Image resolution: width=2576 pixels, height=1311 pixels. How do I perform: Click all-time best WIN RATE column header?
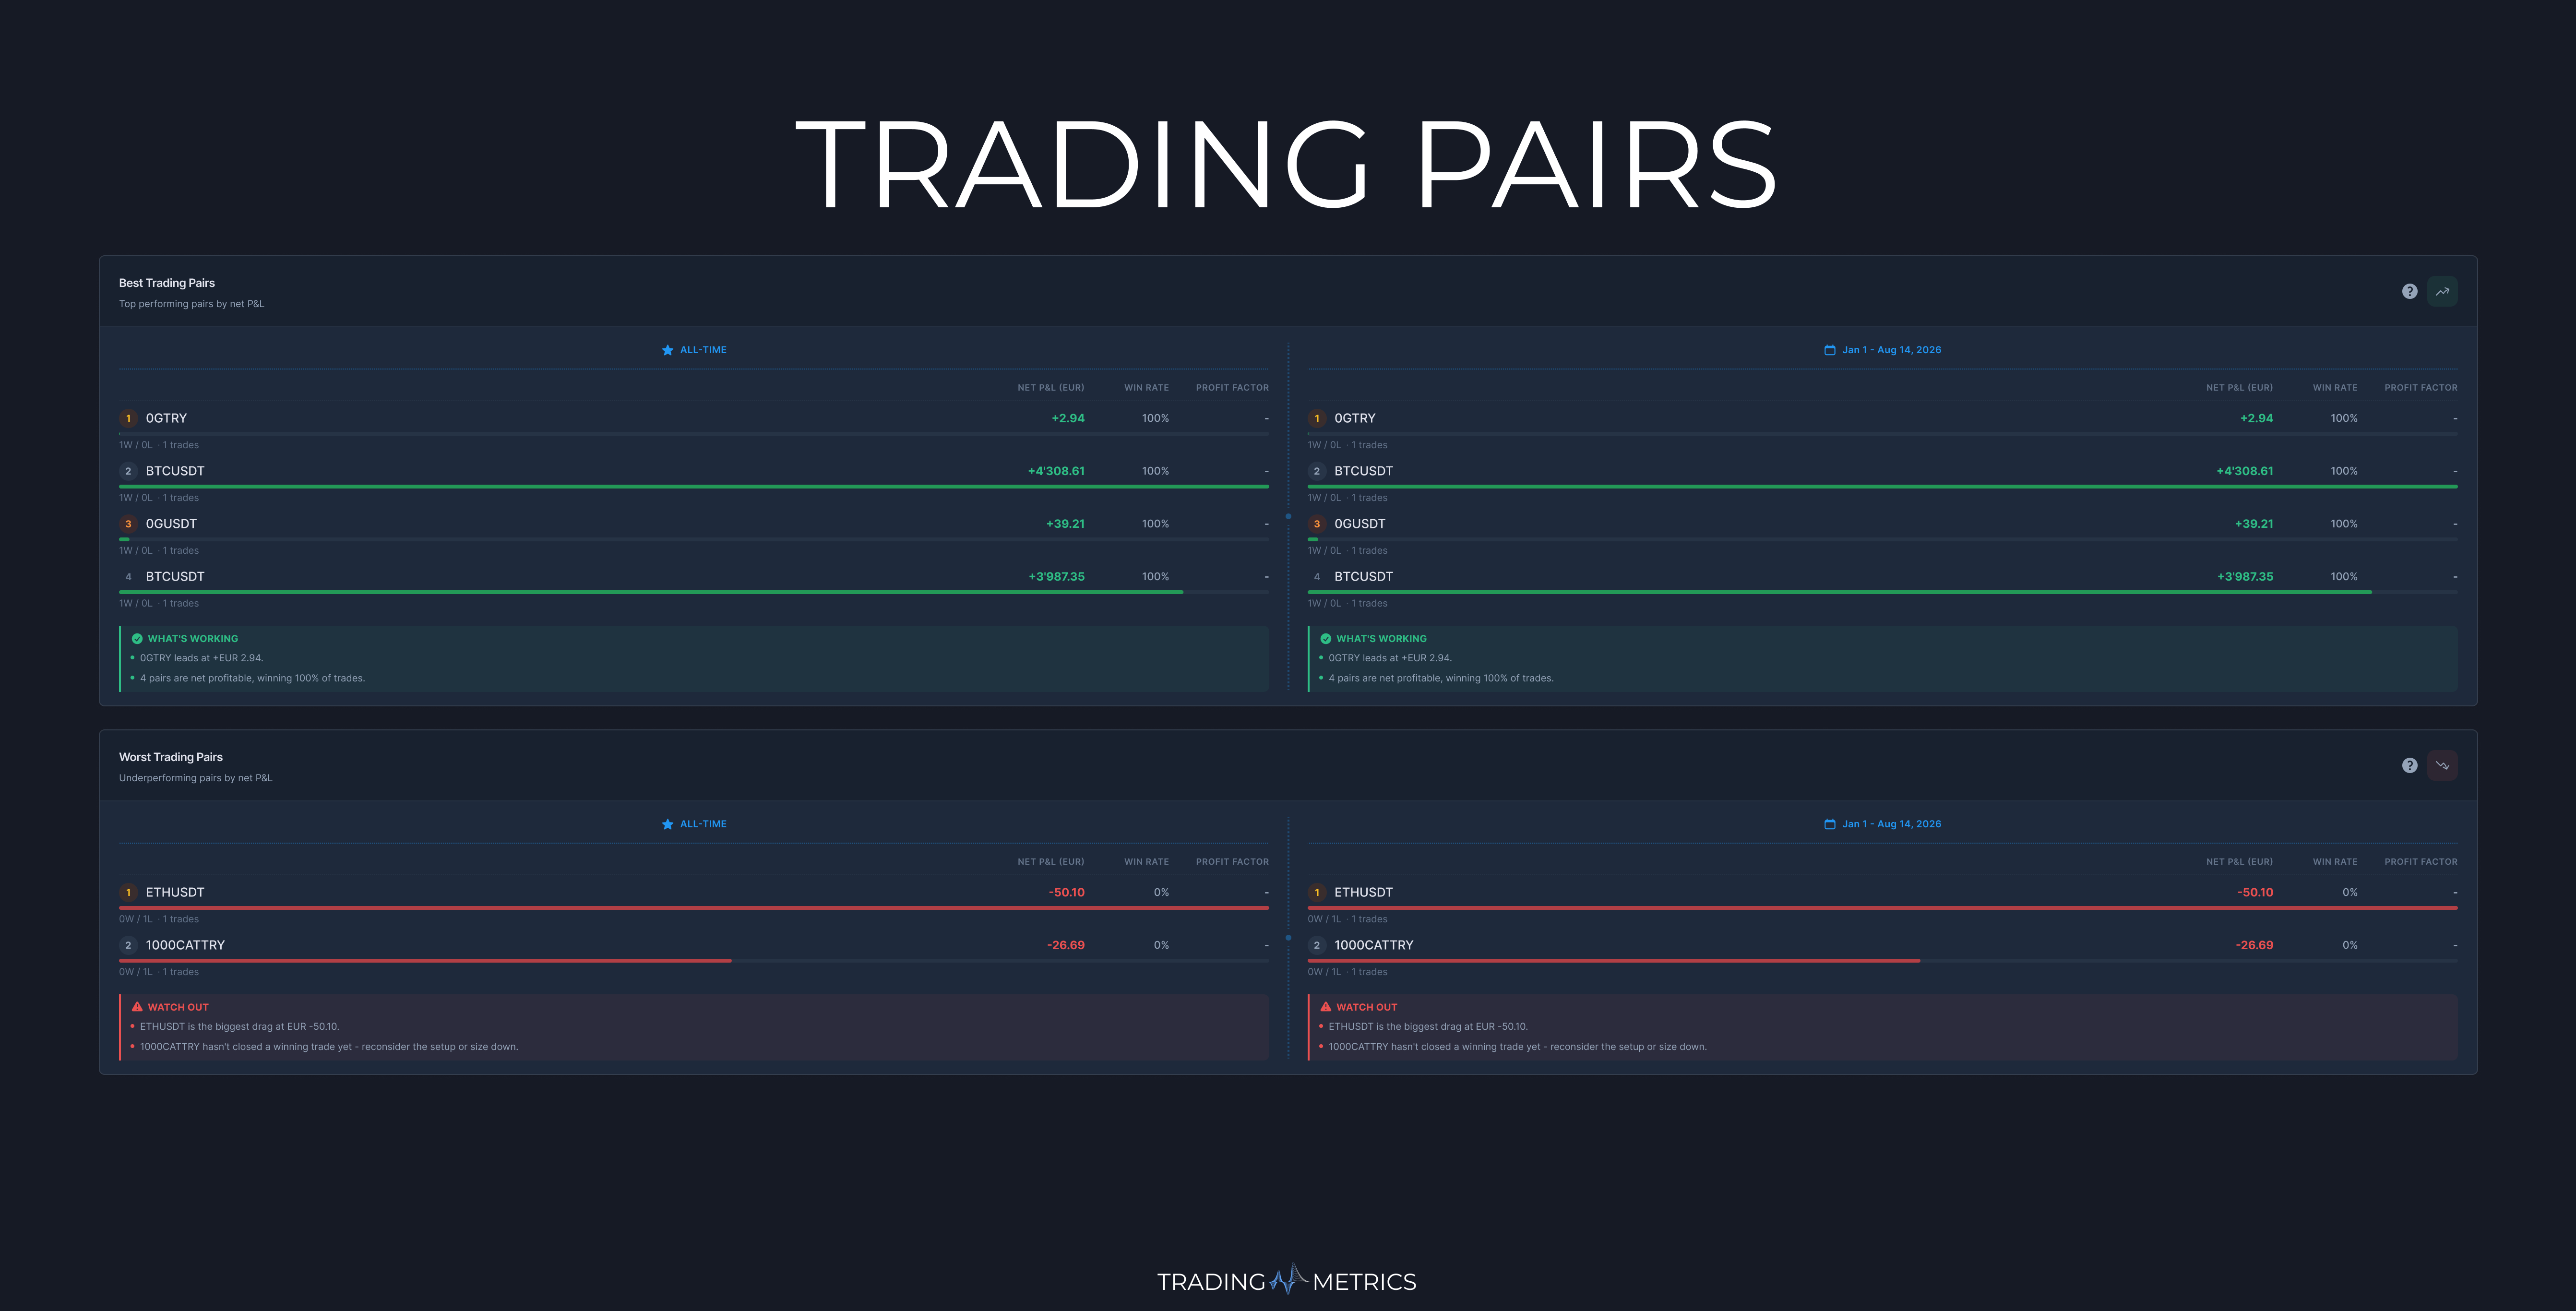[1146, 388]
